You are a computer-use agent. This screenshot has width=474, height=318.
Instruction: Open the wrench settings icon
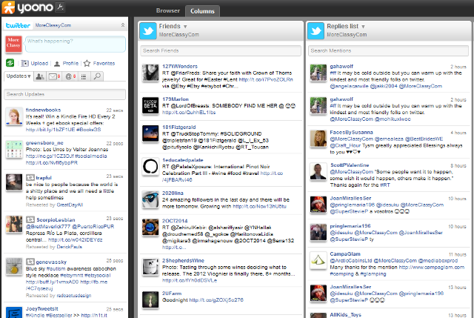(x=60, y=7)
